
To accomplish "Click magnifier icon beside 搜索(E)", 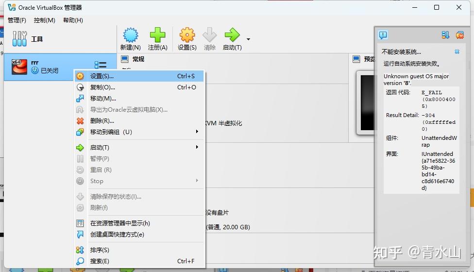I will click(x=80, y=261).
